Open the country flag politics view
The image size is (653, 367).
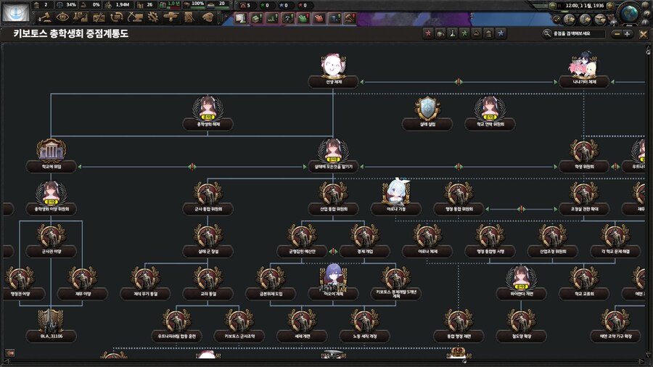point(16,12)
